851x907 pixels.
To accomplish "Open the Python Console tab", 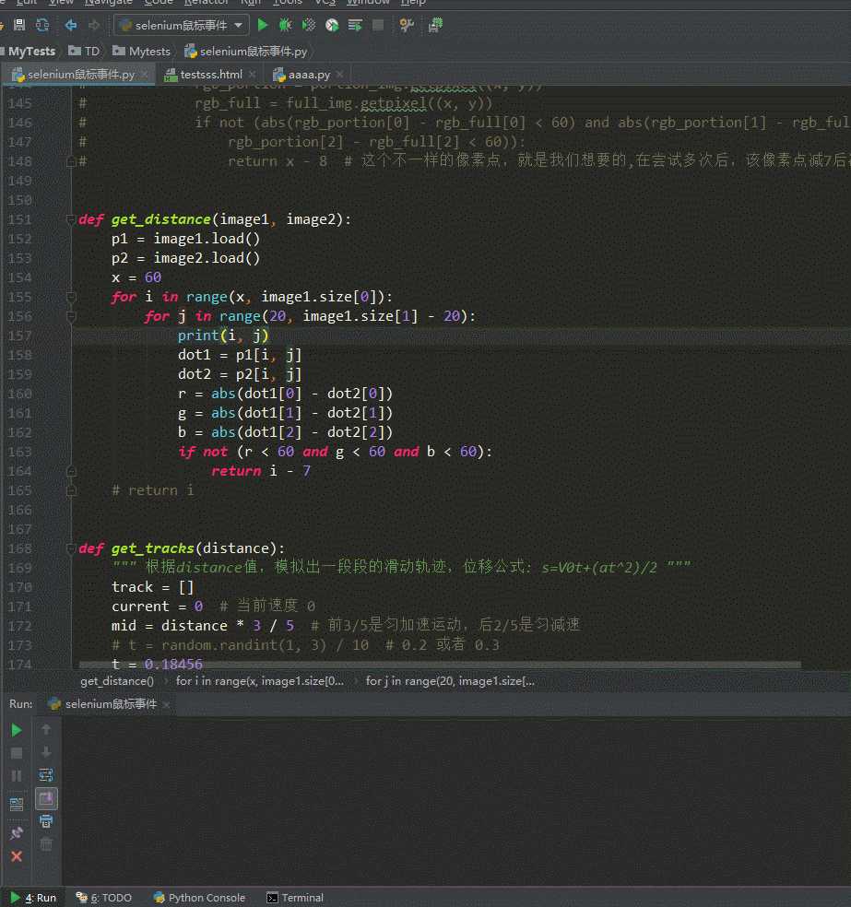I will [199, 897].
